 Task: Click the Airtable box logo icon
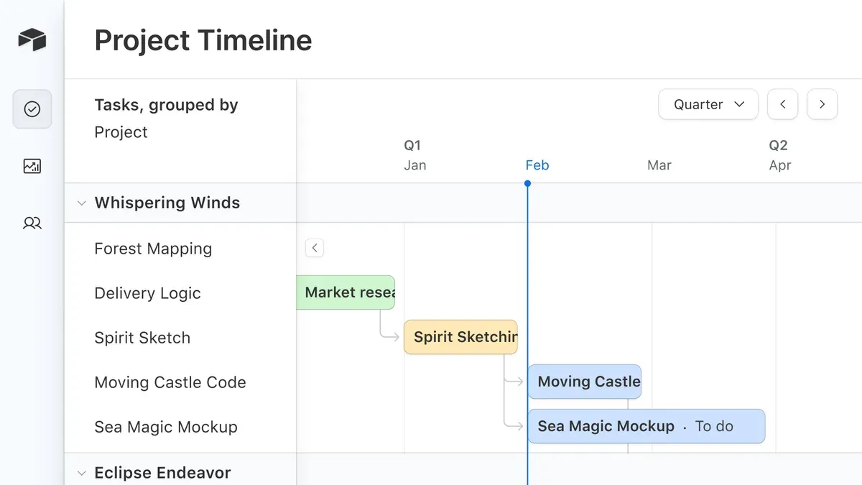pyautogui.click(x=32, y=40)
